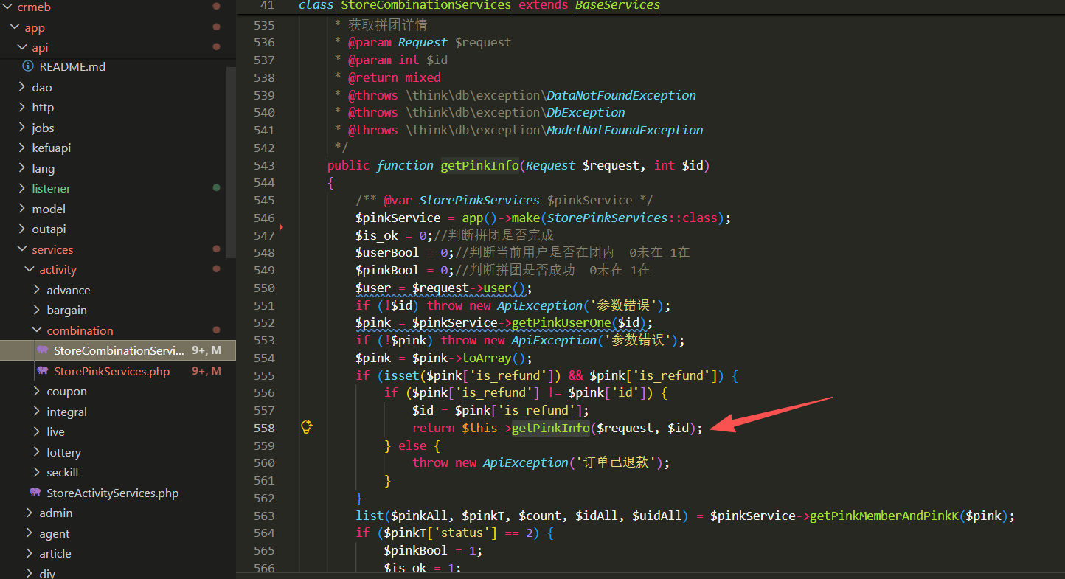Click the modified dot beside the combination folder
Image resolution: width=1065 pixels, height=579 pixels.
pos(216,330)
